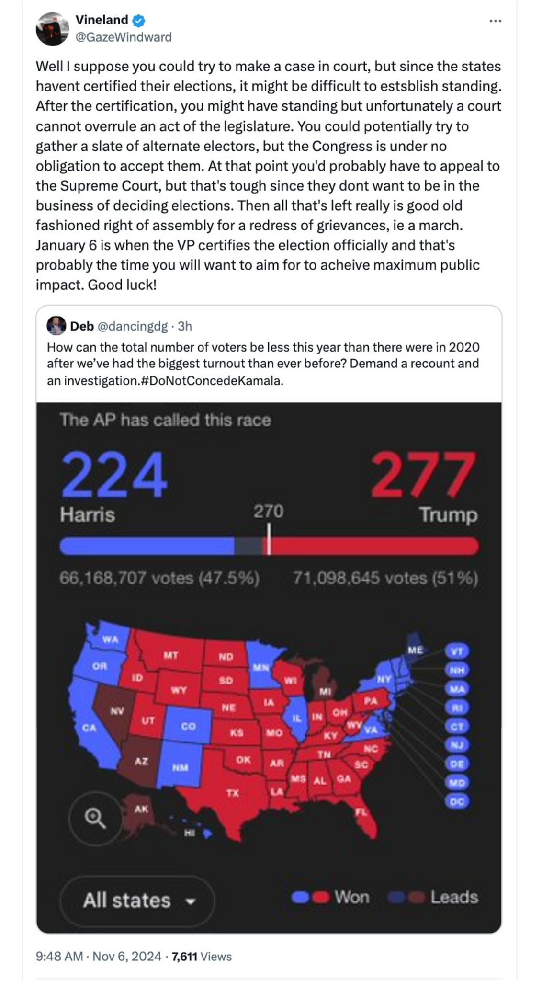Click the Vineland display name
542x981 pixels.
(x=102, y=20)
